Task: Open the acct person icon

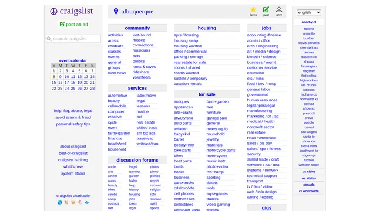Action: point(279,10)
